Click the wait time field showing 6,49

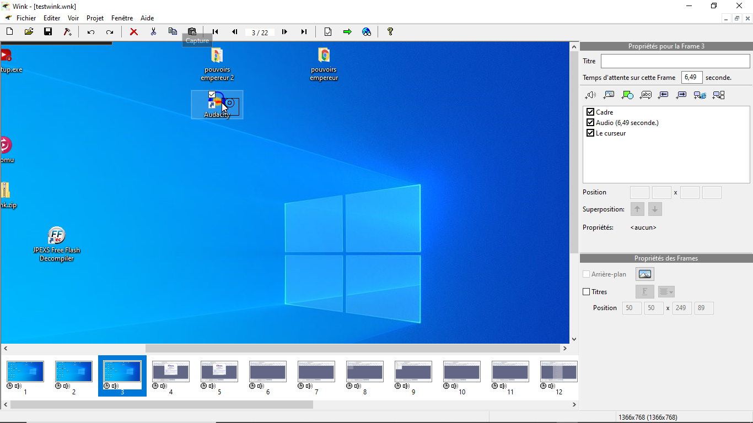[x=692, y=78]
